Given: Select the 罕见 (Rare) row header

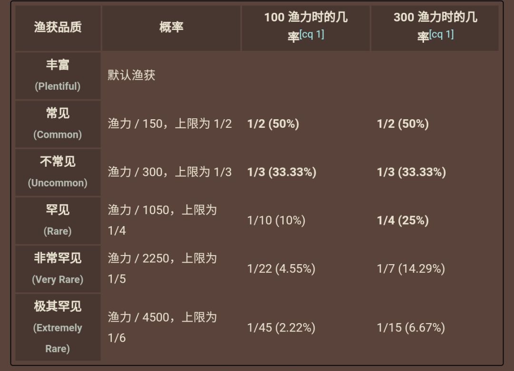Looking at the screenshot, I should coord(58,220).
